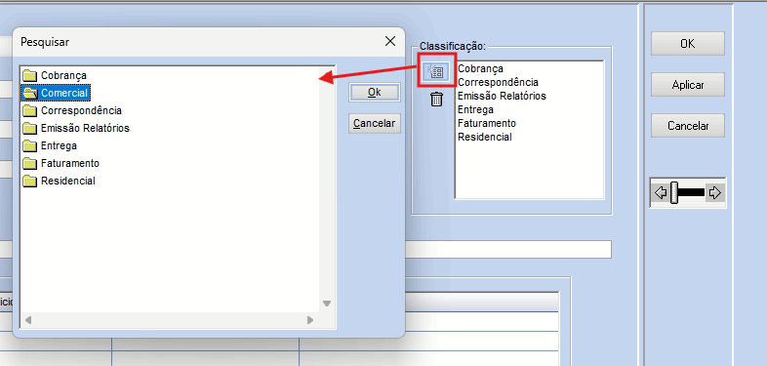Open the classification search icon button
Viewport: 767px width, 366px height.
pos(436,73)
